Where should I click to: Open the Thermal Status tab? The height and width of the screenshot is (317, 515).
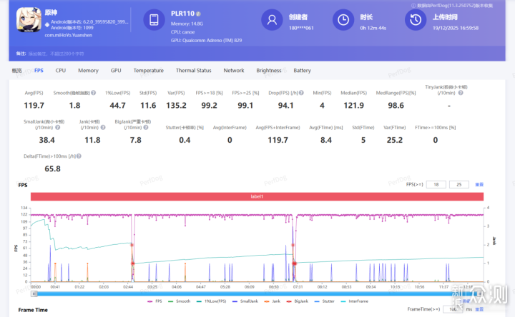[x=193, y=71]
